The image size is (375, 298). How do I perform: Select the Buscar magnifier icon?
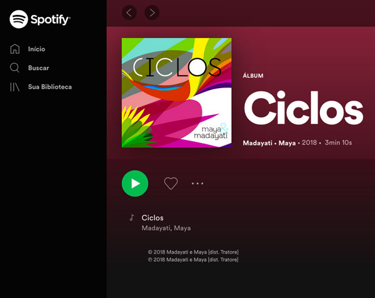[14, 68]
